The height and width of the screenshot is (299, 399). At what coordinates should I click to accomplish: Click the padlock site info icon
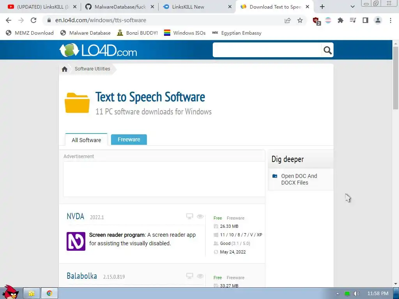49,20
